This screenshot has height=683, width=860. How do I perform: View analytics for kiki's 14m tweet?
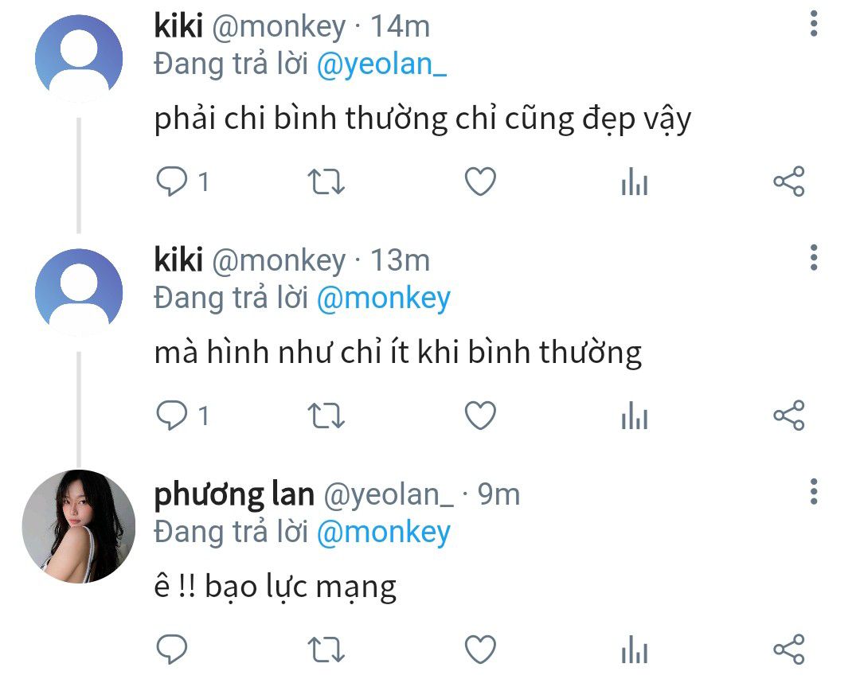point(635,181)
